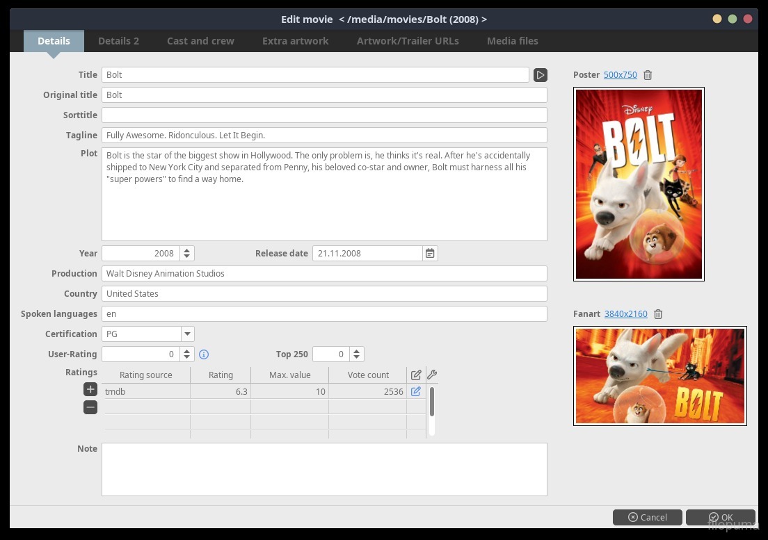Switch to the Cast and crew tab
The image size is (768, 540).
tap(200, 41)
